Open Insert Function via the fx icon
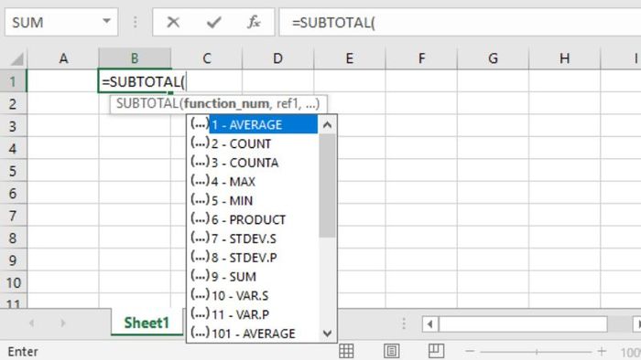The width and height of the screenshot is (641, 360). coord(254,22)
